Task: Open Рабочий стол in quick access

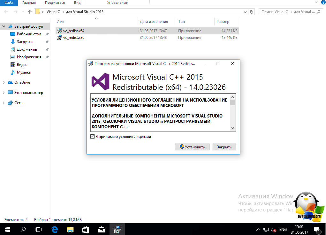Action: click(29, 34)
